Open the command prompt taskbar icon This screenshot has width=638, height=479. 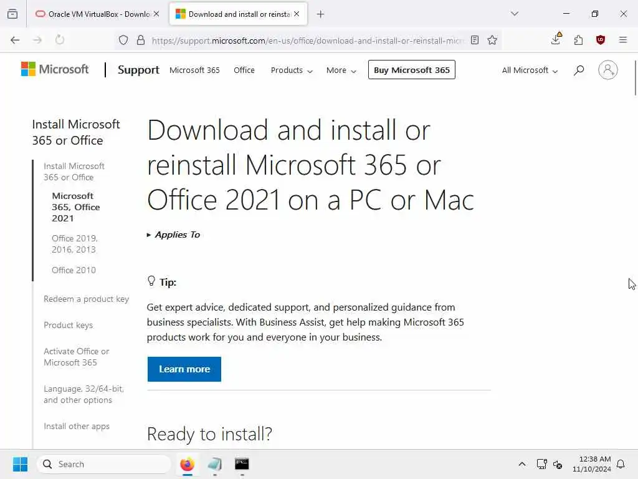pos(242,464)
